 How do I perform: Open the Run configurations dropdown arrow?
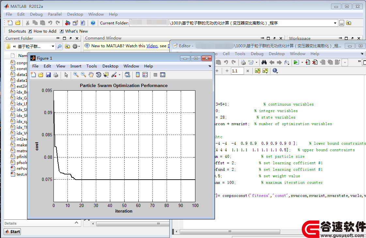click(x=302, y=63)
